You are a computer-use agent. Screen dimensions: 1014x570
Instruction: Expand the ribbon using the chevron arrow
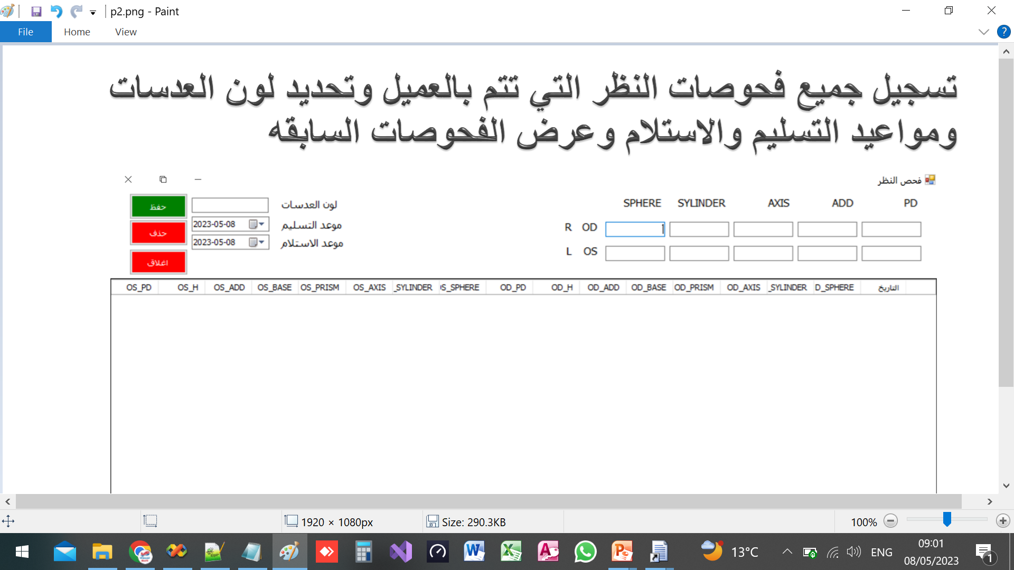point(983,32)
